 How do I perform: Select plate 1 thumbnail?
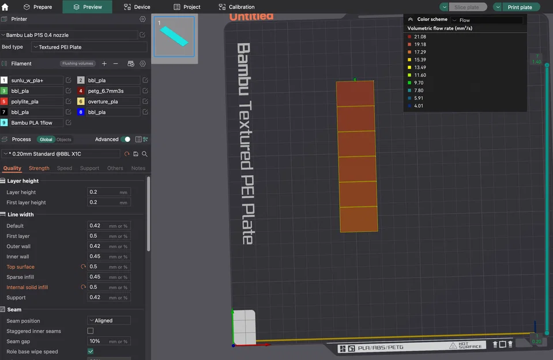point(174,37)
